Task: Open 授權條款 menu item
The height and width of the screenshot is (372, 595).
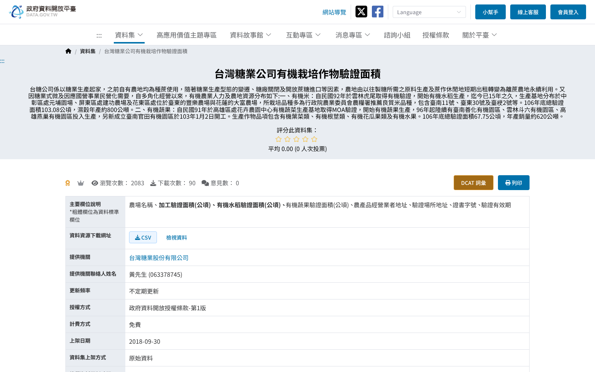Action: pyautogui.click(x=436, y=35)
